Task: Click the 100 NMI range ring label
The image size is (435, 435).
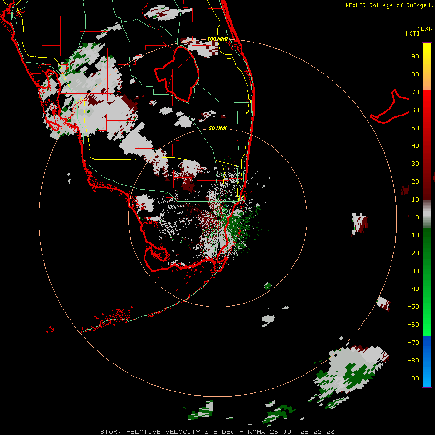Action: tap(217, 39)
